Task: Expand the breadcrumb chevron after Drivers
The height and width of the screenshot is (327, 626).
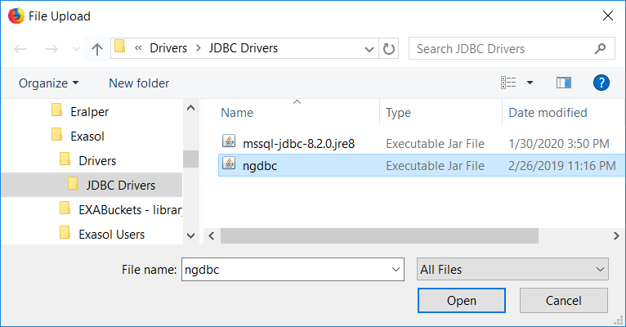Action: (x=198, y=49)
